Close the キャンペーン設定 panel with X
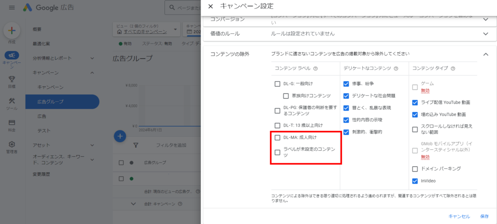This screenshot has width=497, height=224. 210,6
